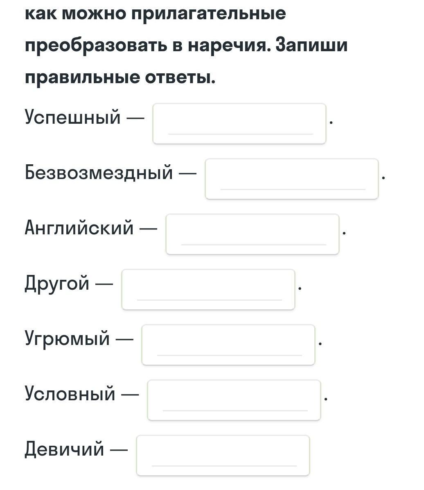Viewport: 424px width, 490px height.
Task: Click the word Девичий
Action: pyautogui.click(x=64, y=449)
